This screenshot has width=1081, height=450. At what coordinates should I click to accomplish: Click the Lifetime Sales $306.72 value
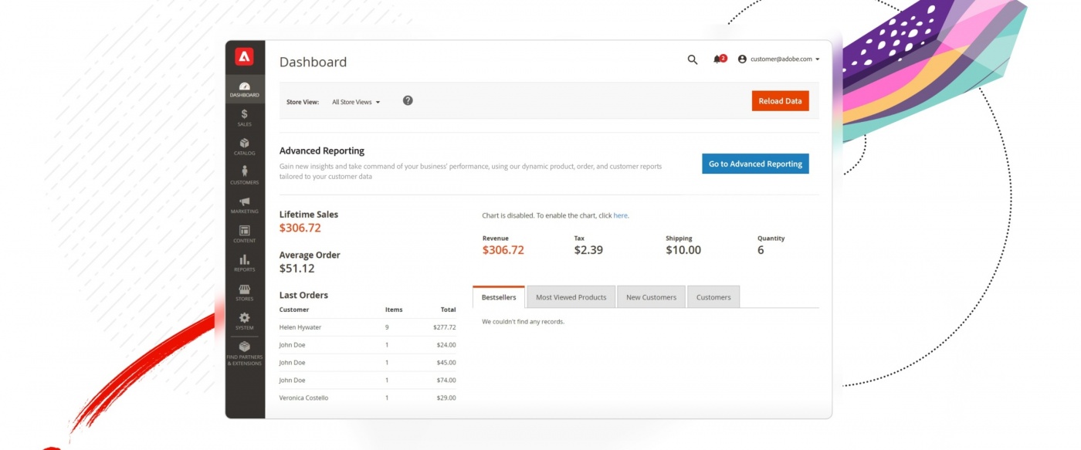point(300,228)
